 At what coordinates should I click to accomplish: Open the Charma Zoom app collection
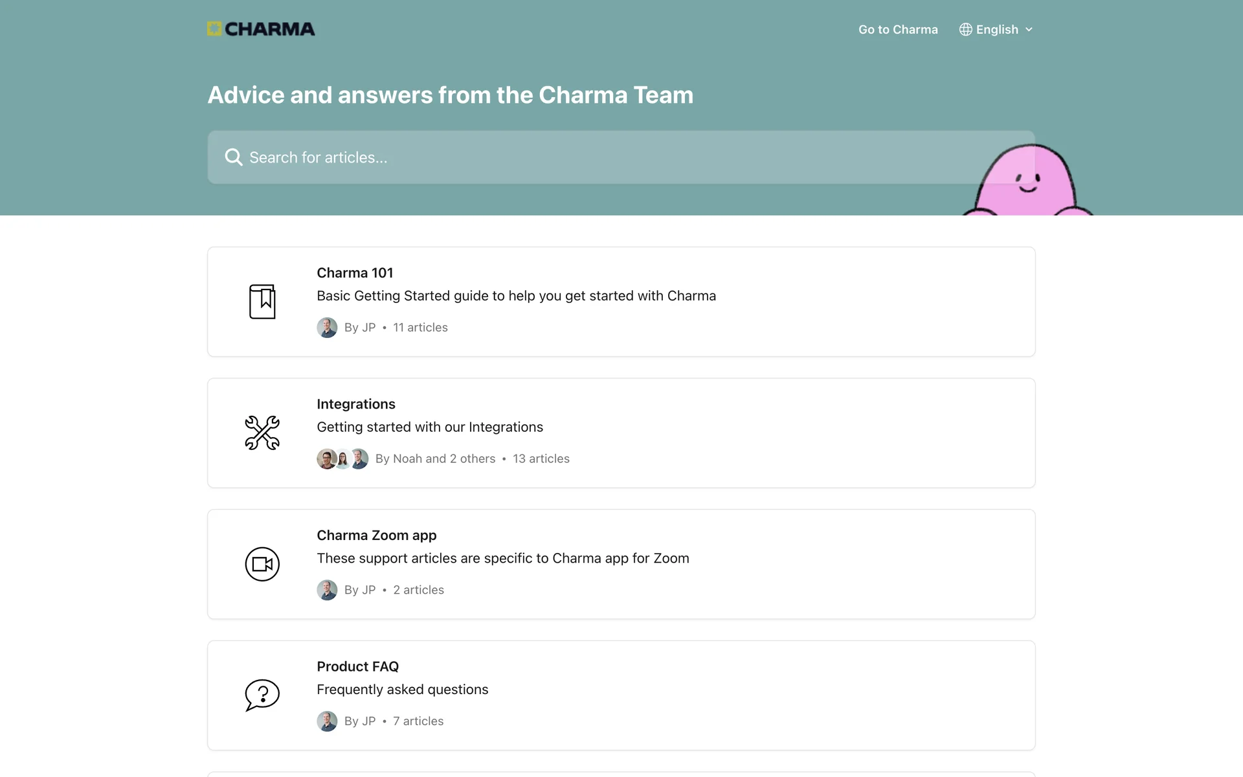(376, 535)
